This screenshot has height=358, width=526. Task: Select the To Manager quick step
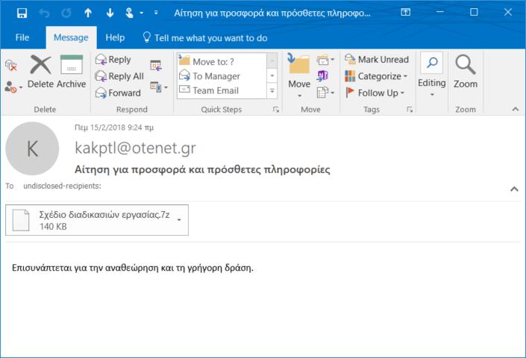point(222,76)
